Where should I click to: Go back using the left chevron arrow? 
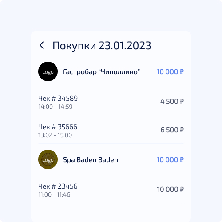pos(42,45)
